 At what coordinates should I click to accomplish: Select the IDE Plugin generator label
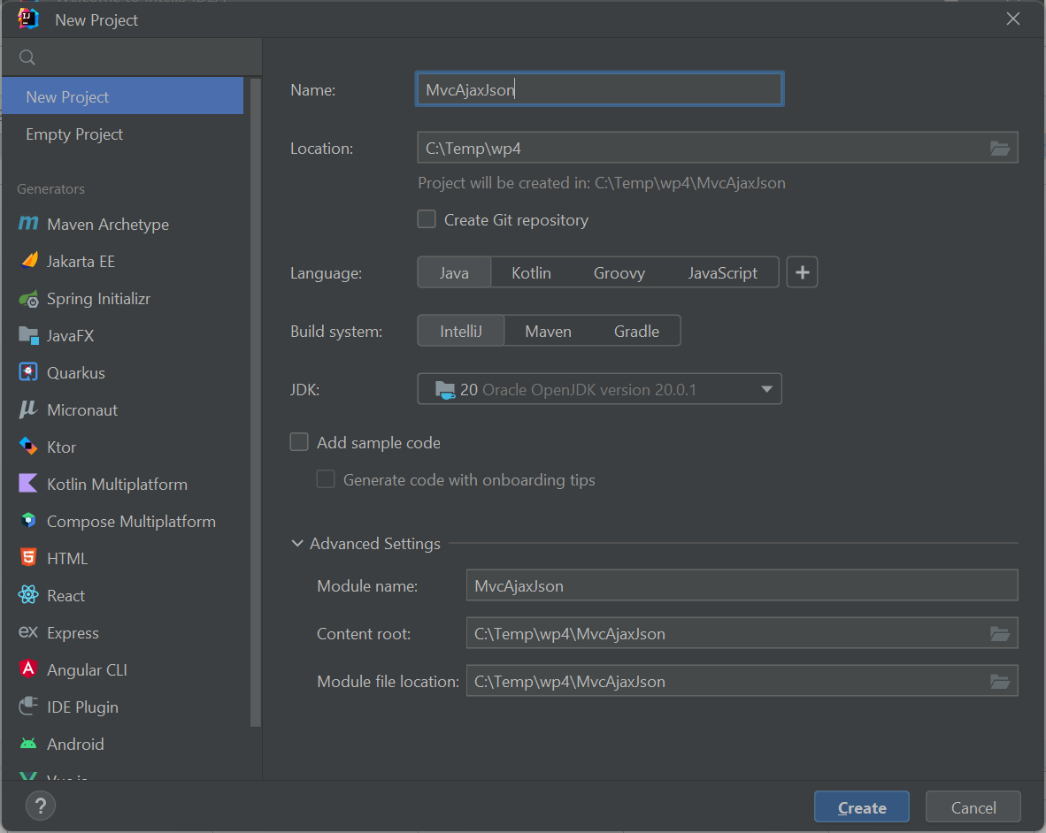[x=82, y=707]
